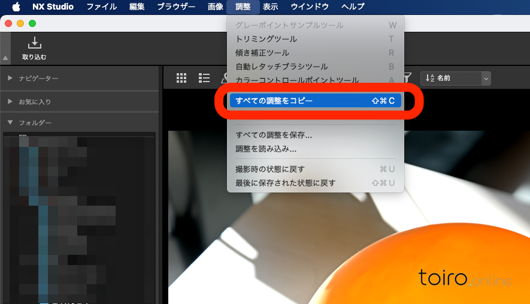Viewport: 530px width, 304px height.
Task: Open the 画像 menu
Action: [216, 7]
